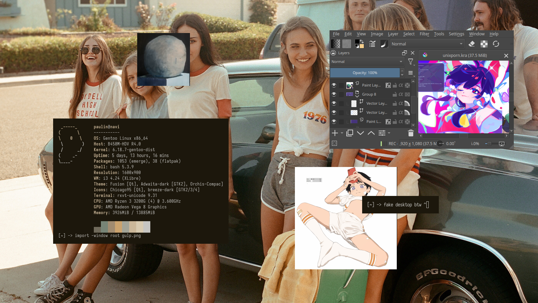Click the reload original preset icon

[496, 44]
